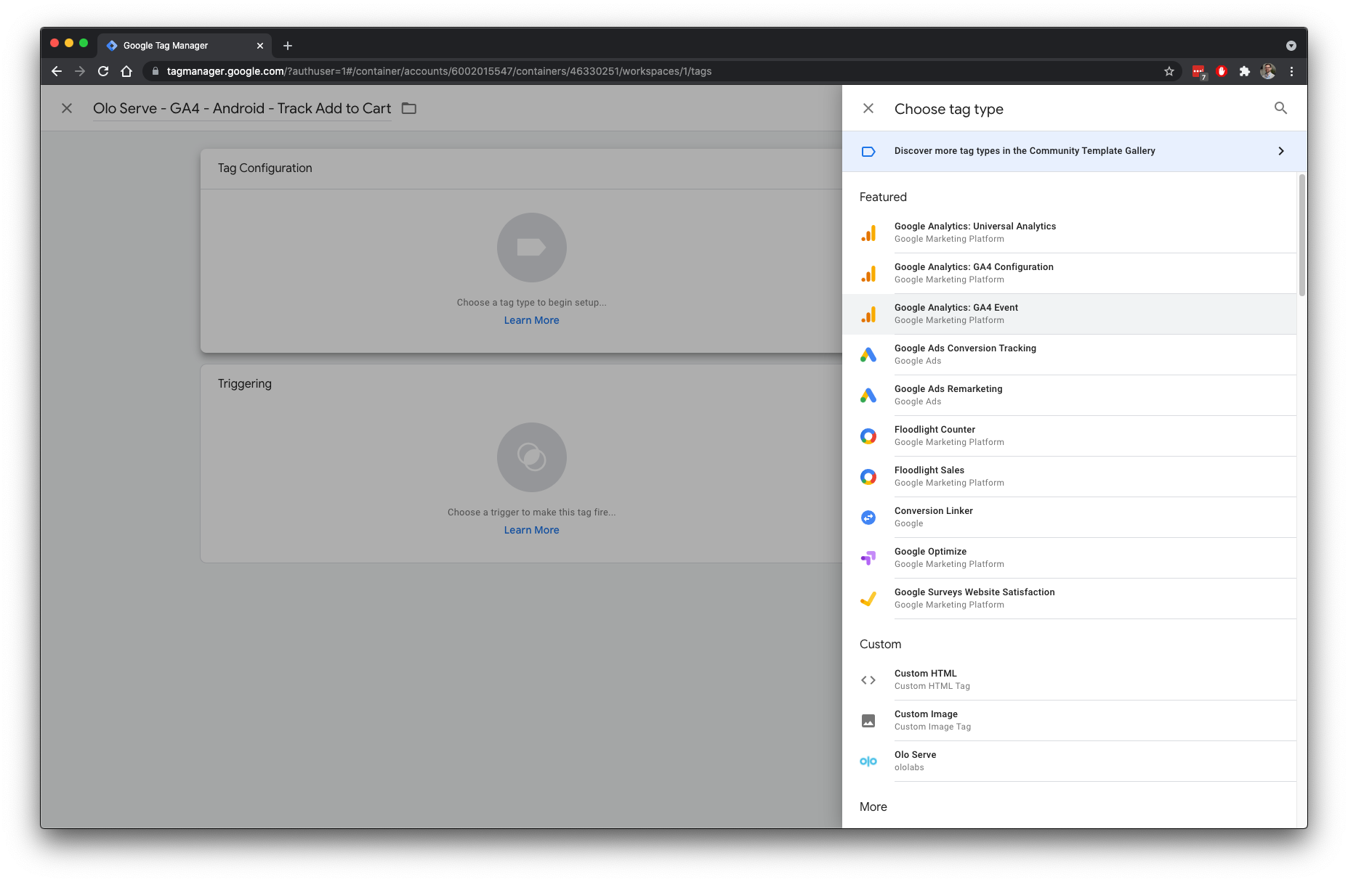Image resolution: width=1348 pixels, height=882 pixels.
Task: Select Google Analytics: GA4 Configuration
Action: coord(1070,273)
